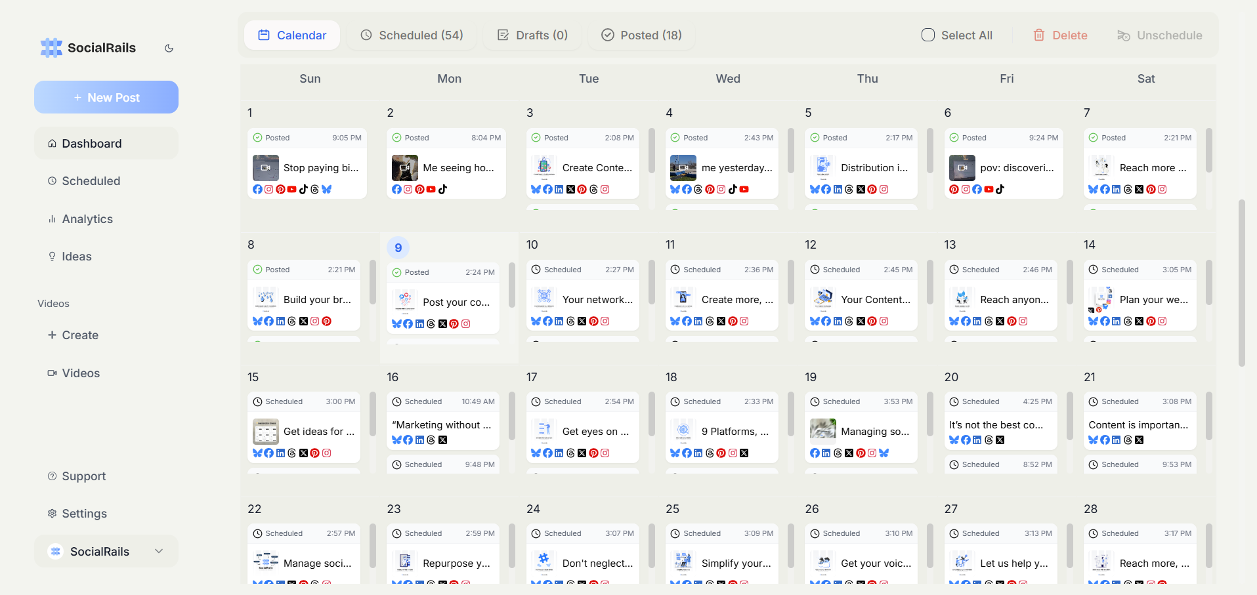Open the Videos sidebar item

(x=106, y=373)
